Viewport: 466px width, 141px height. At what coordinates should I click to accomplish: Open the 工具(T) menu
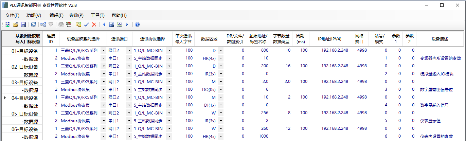click(x=97, y=15)
